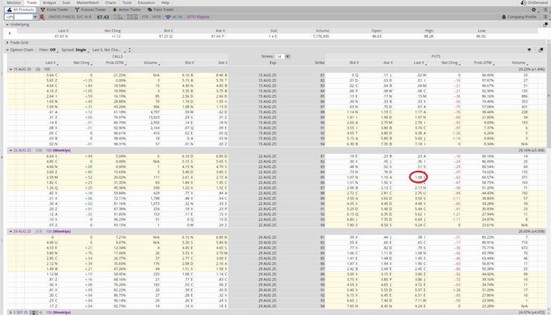551x315 pixels.
Task: Click the red alert icon beside UPS symbol
Action: click(x=42, y=17)
